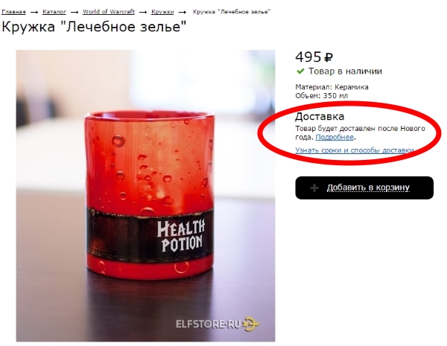Open the Главная breadcrumb link
The height and width of the screenshot is (346, 447).
pos(13,12)
